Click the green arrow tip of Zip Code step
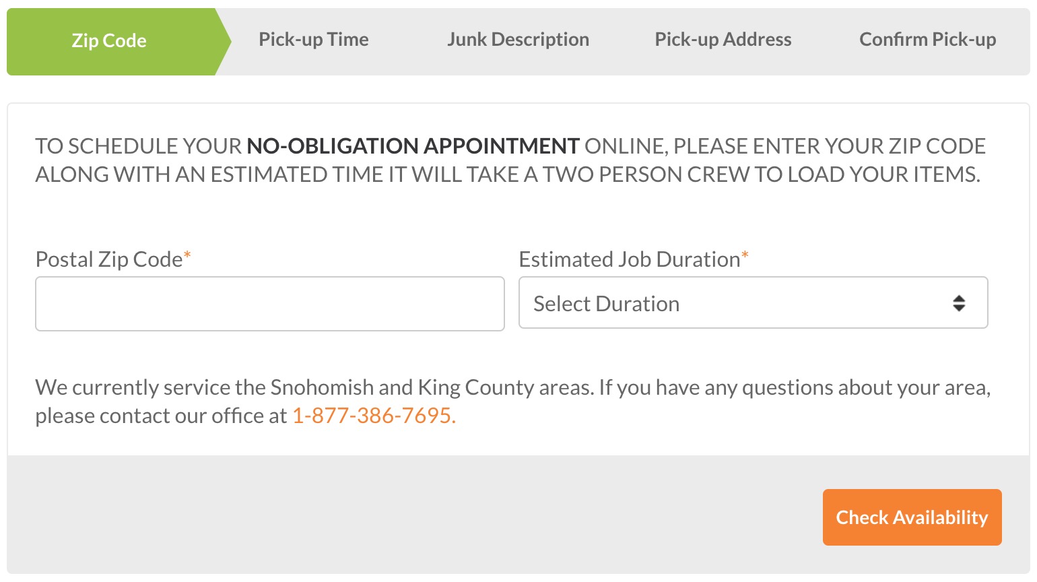Screen dimensions: 1037x582 (225, 41)
